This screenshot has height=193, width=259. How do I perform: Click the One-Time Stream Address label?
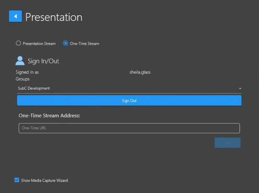click(49, 115)
